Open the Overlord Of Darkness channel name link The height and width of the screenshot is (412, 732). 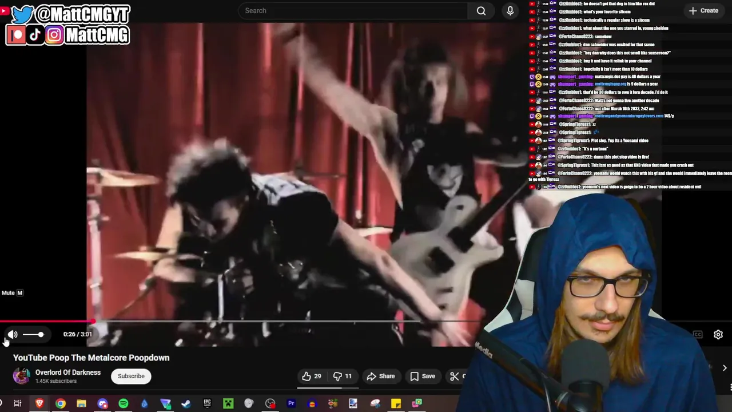(x=68, y=373)
